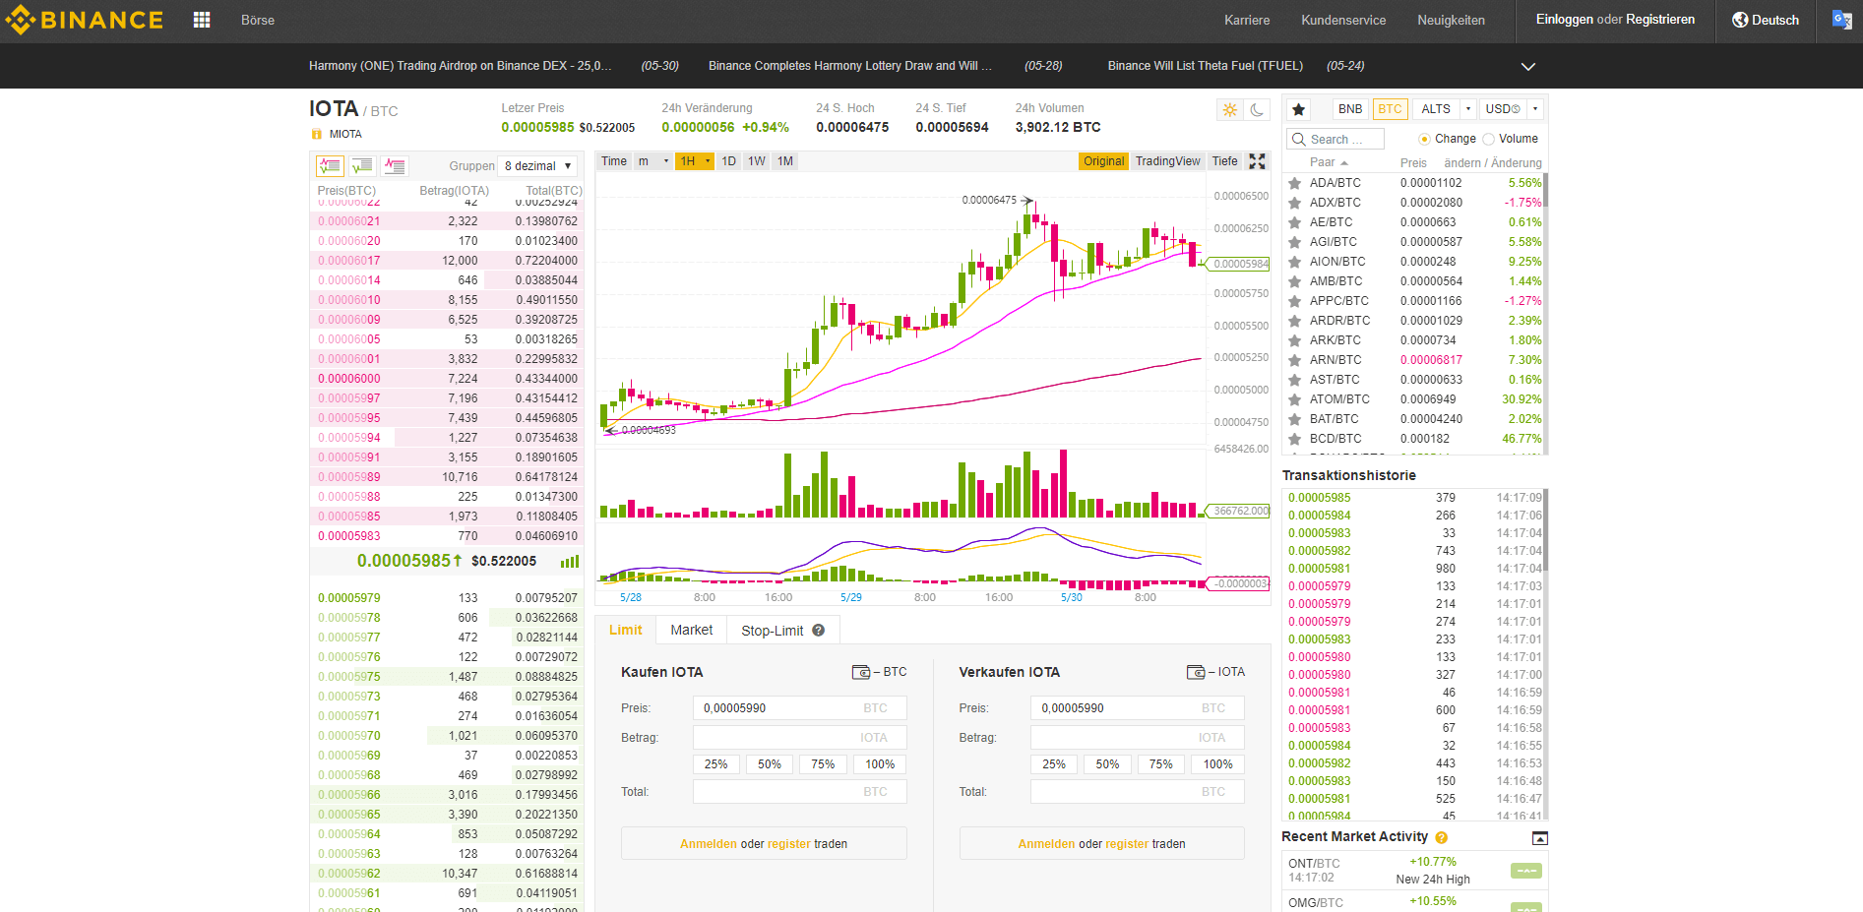This screenshot has height=912, width=1863.
Task: Open the Deutsch language selector
Action: [1766, 20]
